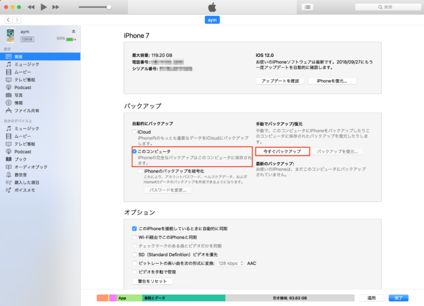The image size is (424, 306).
Task: Open ミュージック under 自分のデバイス上
Action: [x=40, y=128]
